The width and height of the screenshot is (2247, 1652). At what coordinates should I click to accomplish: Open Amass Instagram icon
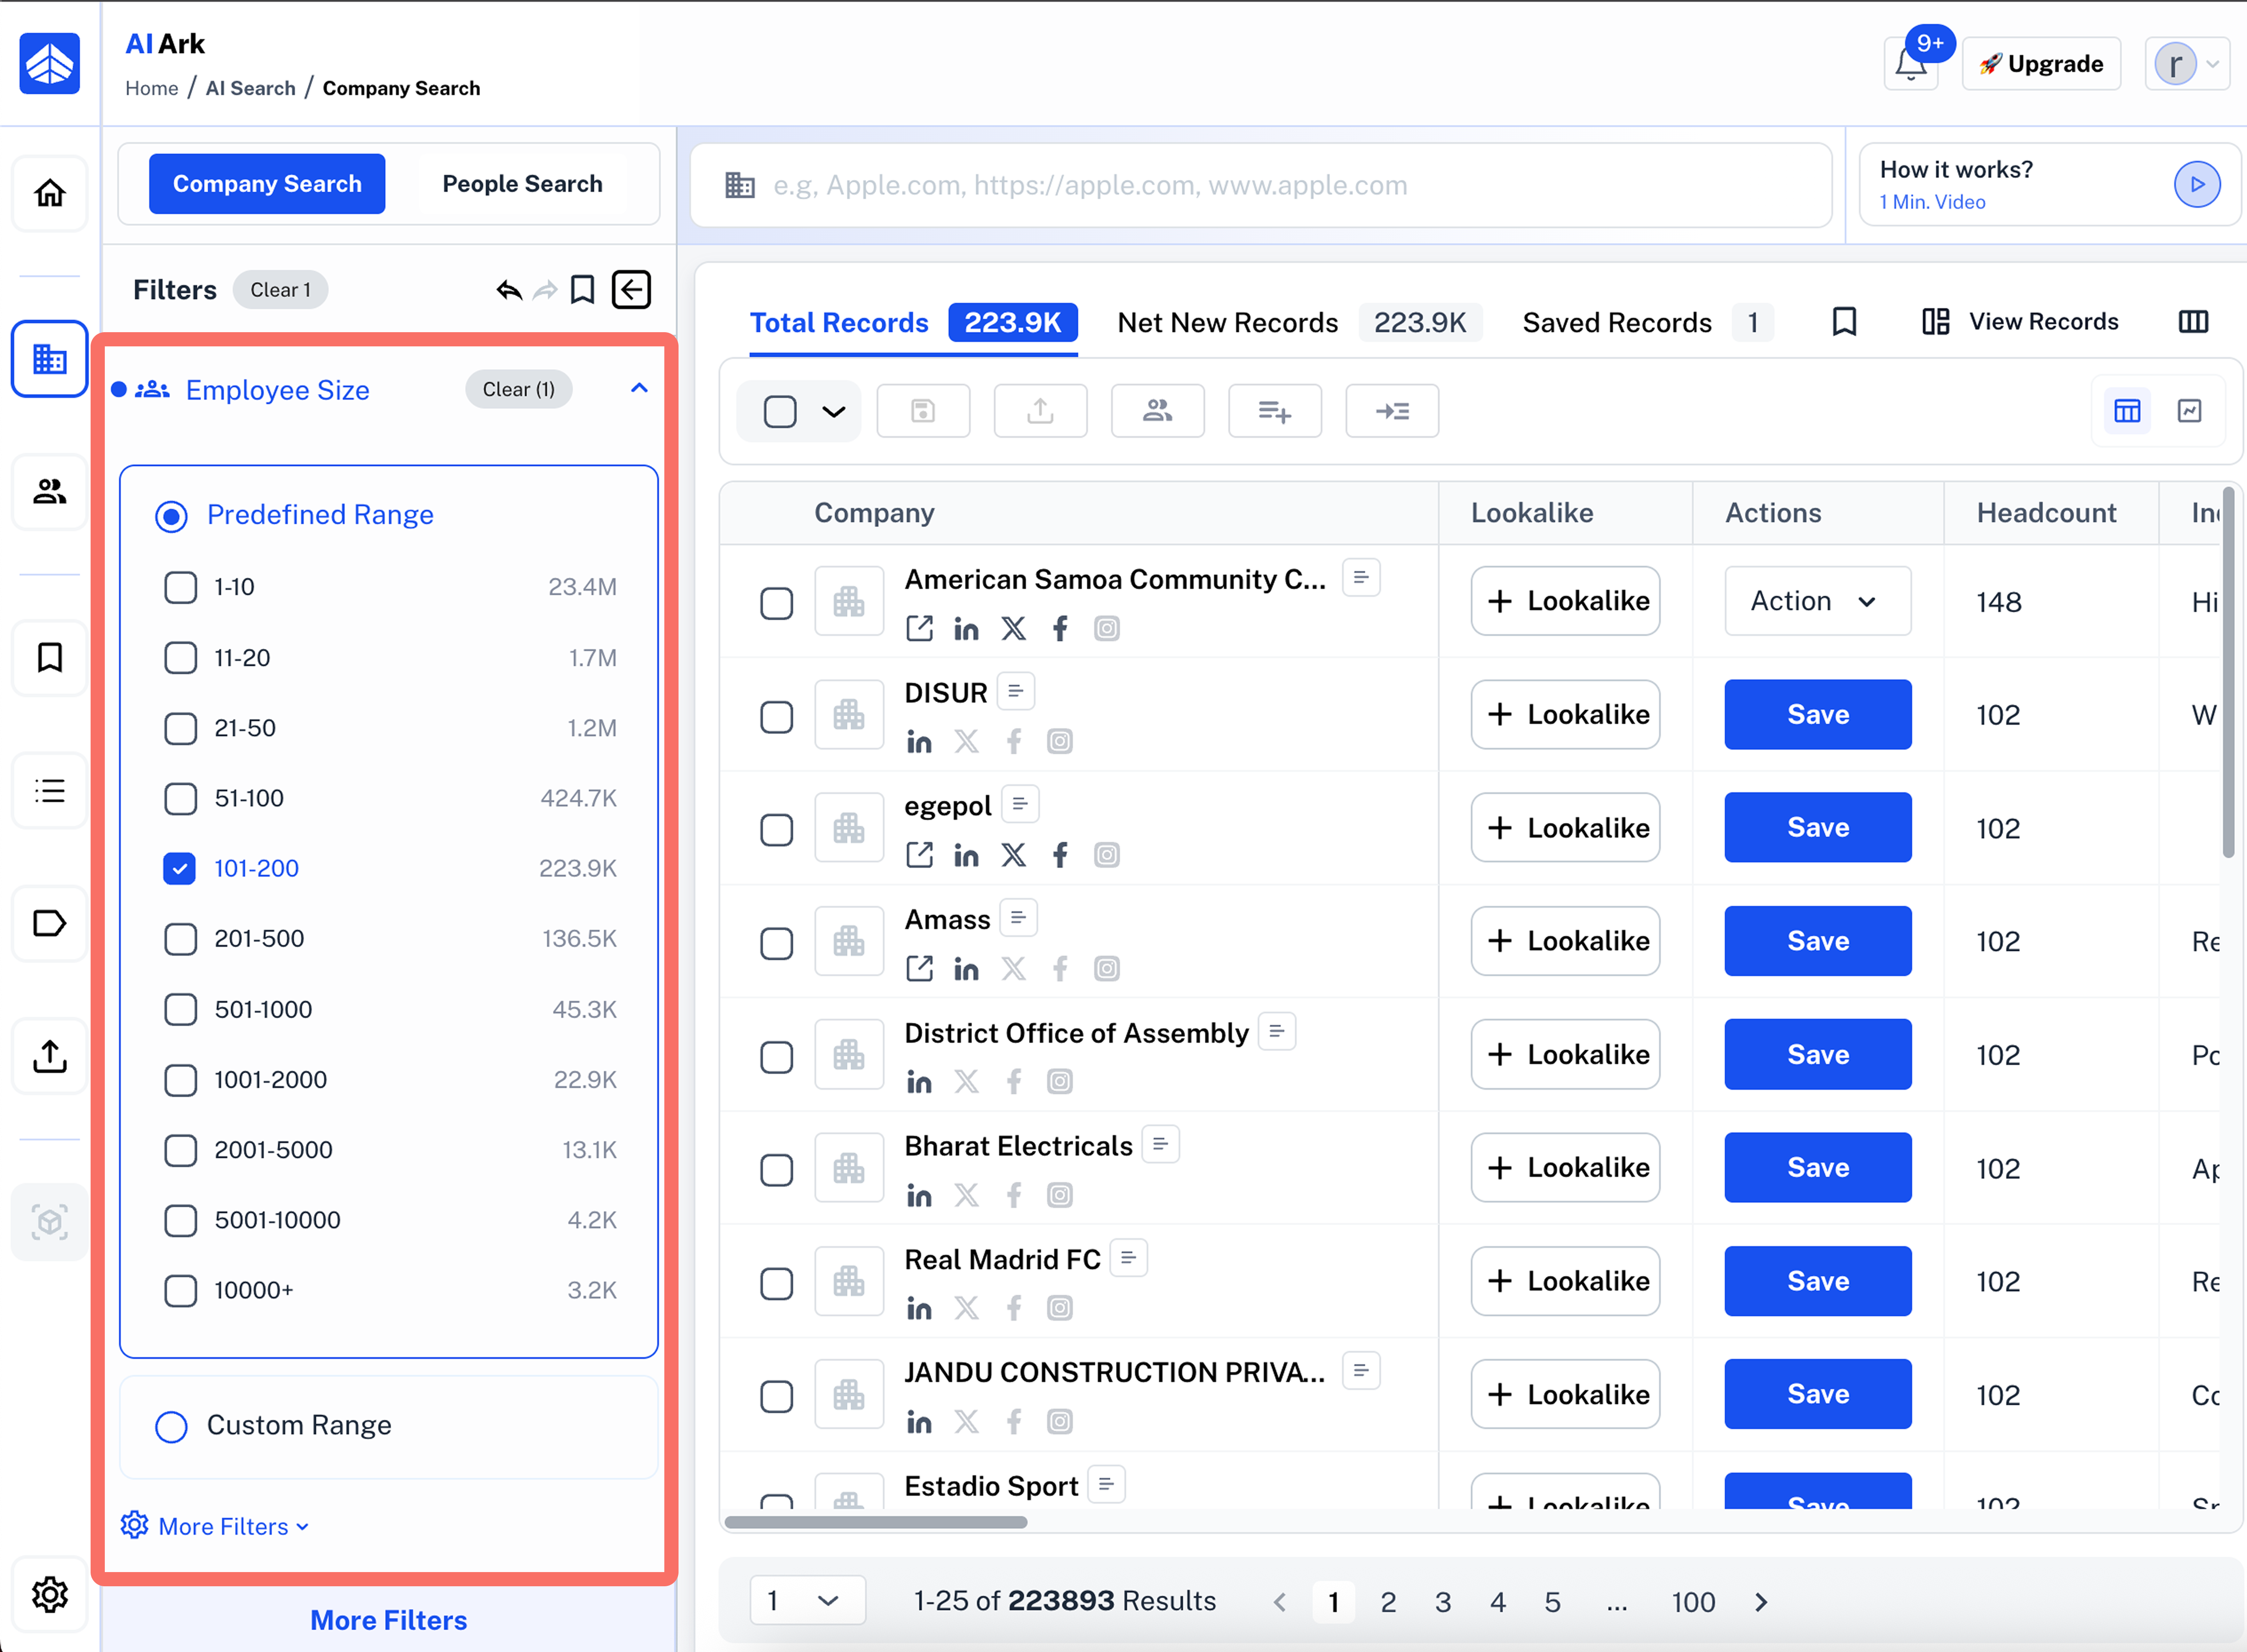(x=1106, y=968)
